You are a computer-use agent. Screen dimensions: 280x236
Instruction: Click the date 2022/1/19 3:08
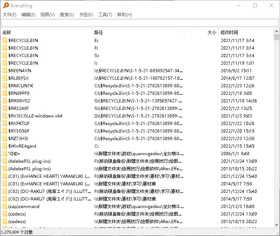(x=236, y=93)
